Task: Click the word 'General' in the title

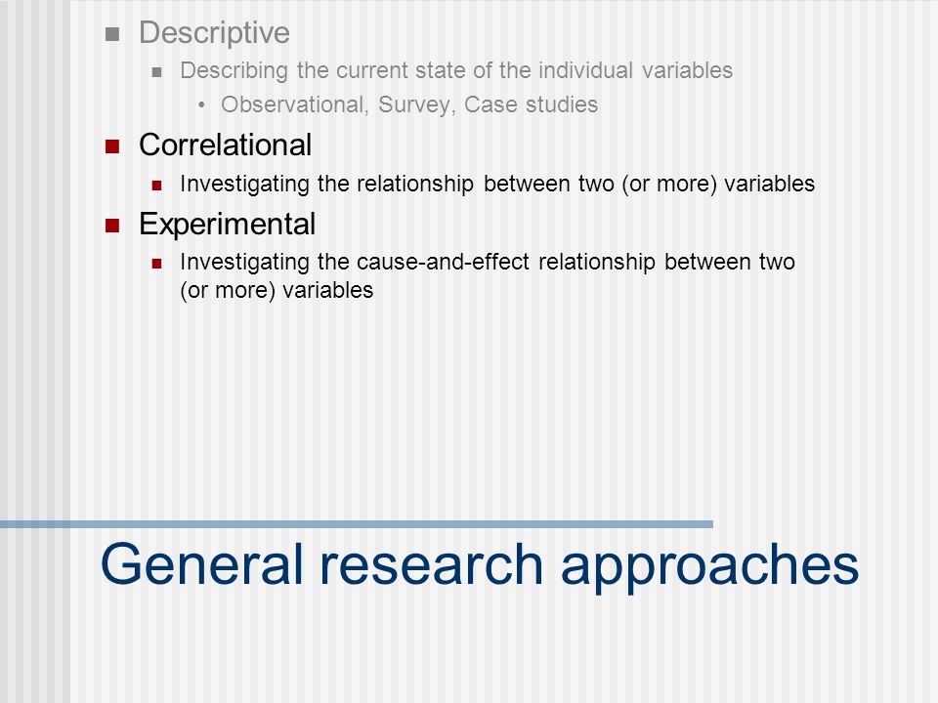Action: click(202, 563)
